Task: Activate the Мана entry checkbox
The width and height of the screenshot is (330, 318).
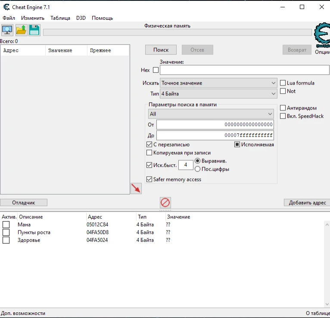Action: 6,225
